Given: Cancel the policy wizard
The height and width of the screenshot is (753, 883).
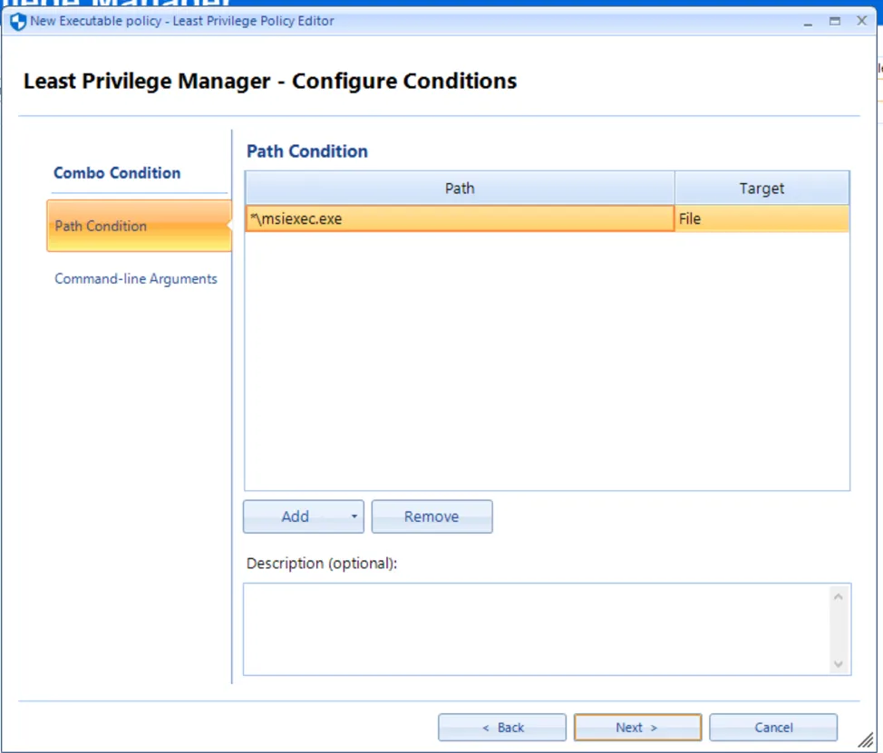Looking at the screenshot, I should [x=773, y=728].
